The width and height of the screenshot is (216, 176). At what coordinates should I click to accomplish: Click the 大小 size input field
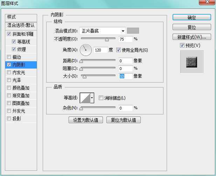point(125,76)
